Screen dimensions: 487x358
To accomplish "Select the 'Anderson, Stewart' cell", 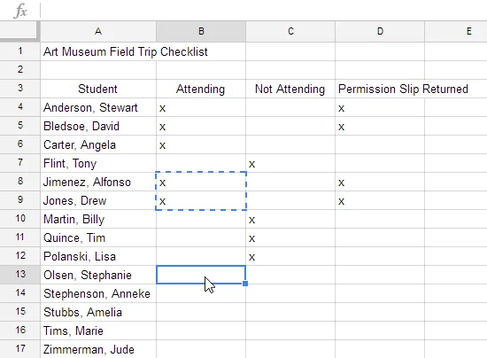I will point(98,107).
